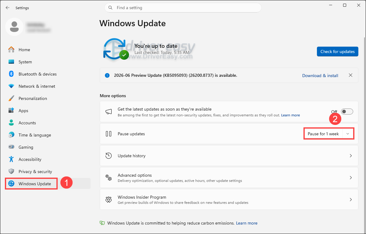Click the Advanced options gears icon
The image size is (366, 234).
(109, 178)
